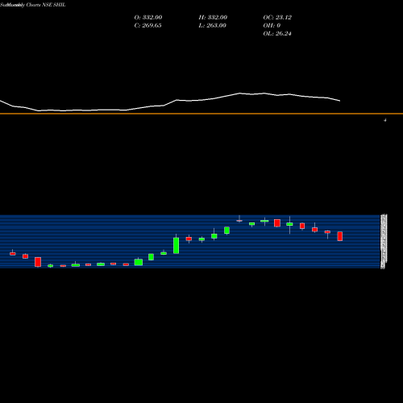This screenshot has height=403, width=403.
Task: Click the chart title Charts NSE SHIL
Action: [46, 5]
